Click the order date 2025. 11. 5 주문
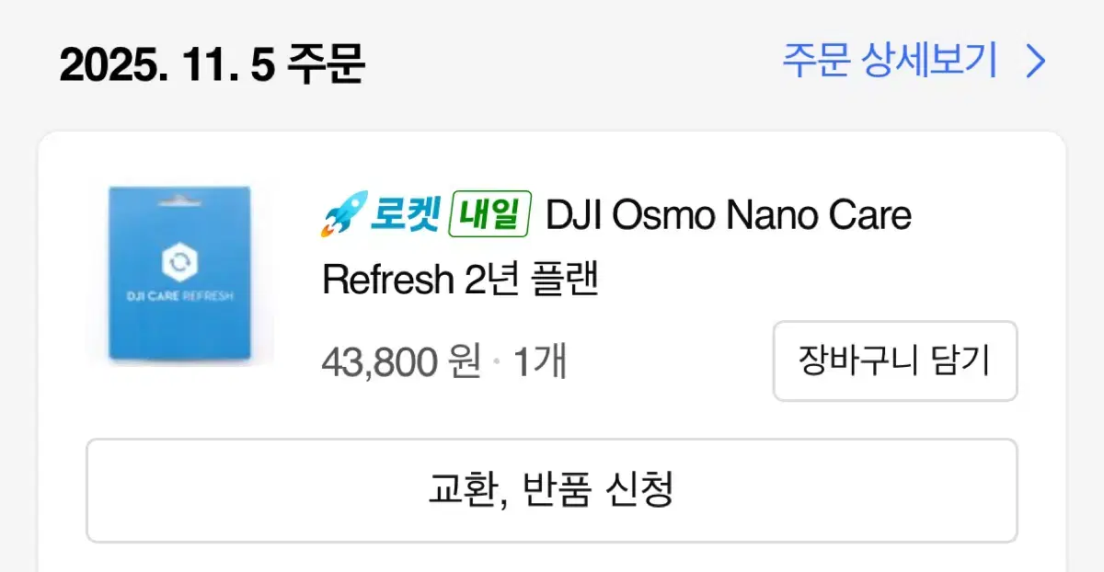The image size is (1104, 572). [211, 63]
